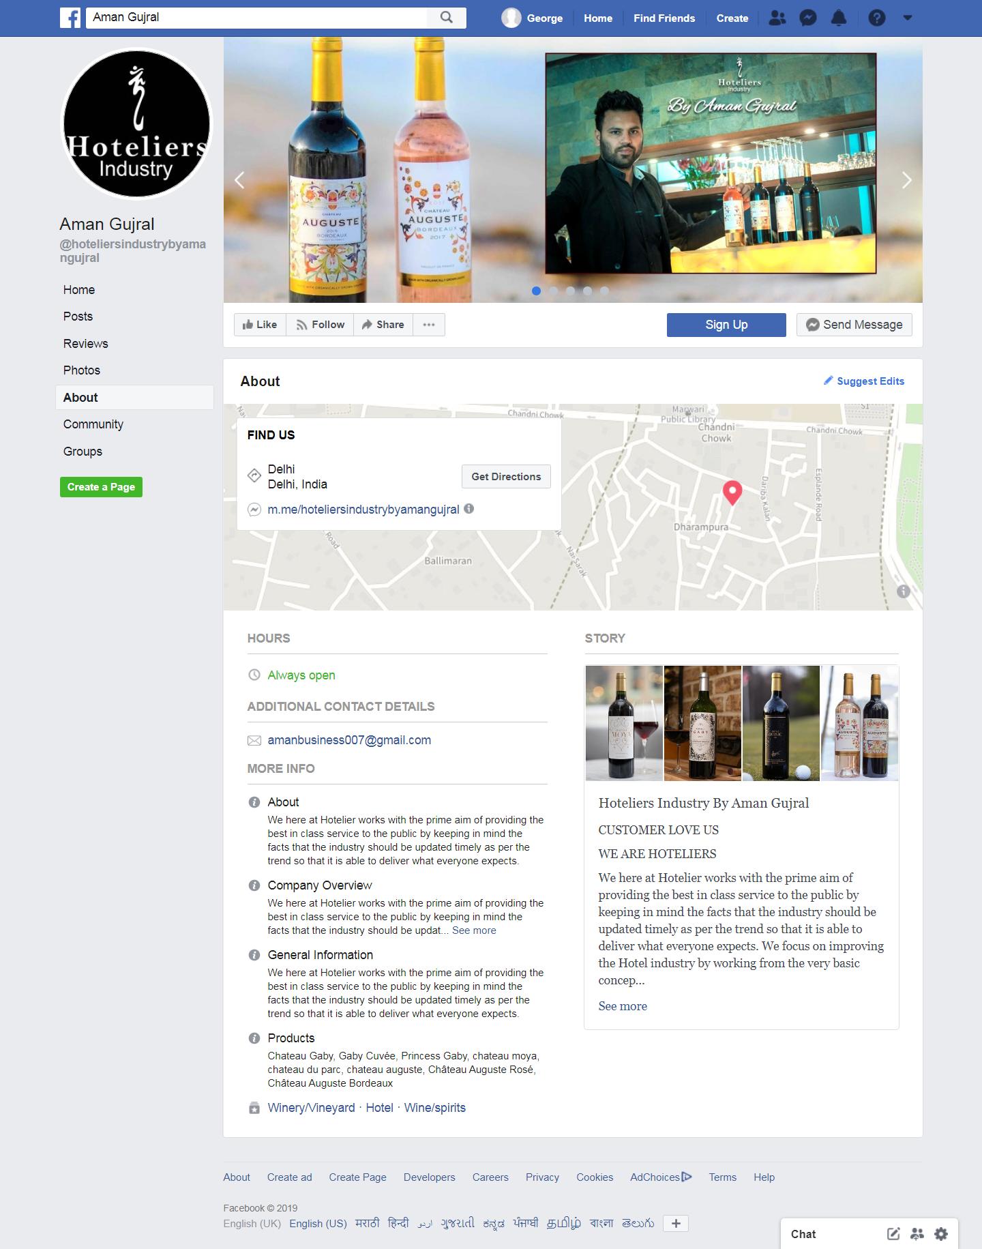982x1249 pixels.
Task: Open the Reviews tab in sidebar
Action: (x=86, y=344)
